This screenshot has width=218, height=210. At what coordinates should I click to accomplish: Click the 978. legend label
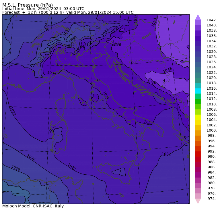point(212,188)
